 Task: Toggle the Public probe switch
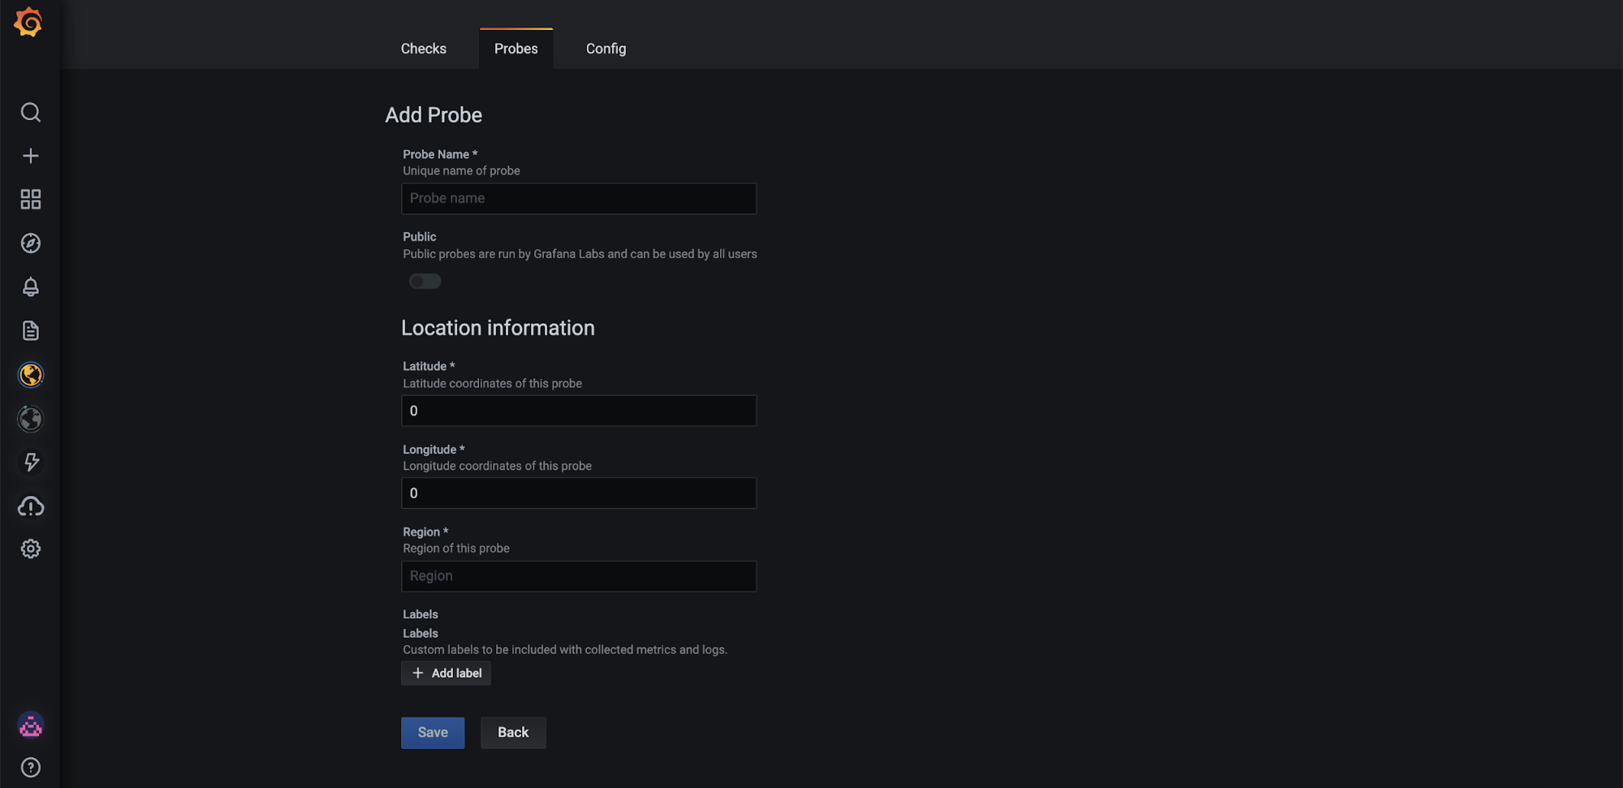[425, 282]
